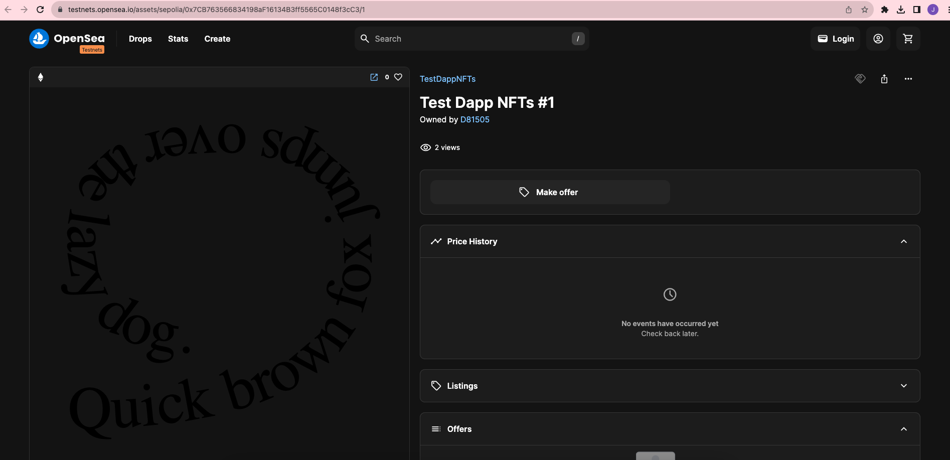950x460 pixels.
Task: Open the Drops menu
Action: [140, 39]
